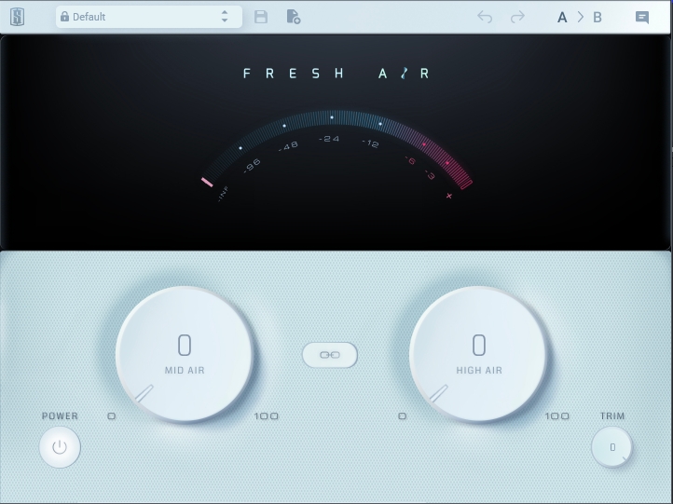Viewport: 673px width, 504px height.
Task: Toggle the link between Mid and High Air
Action: 330,355
